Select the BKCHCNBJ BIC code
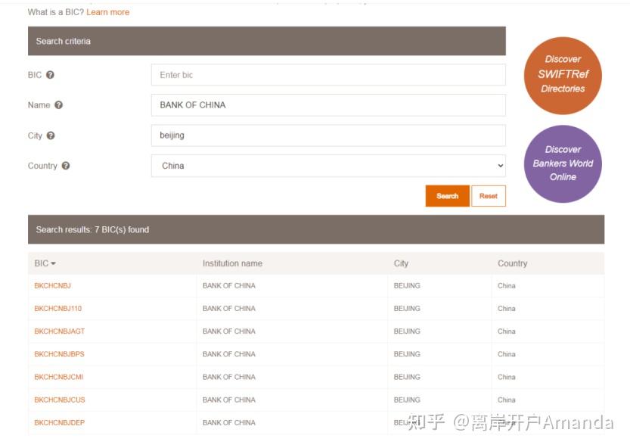The width and height of the screenshot is (630, 448). click(x=51, y=286)
